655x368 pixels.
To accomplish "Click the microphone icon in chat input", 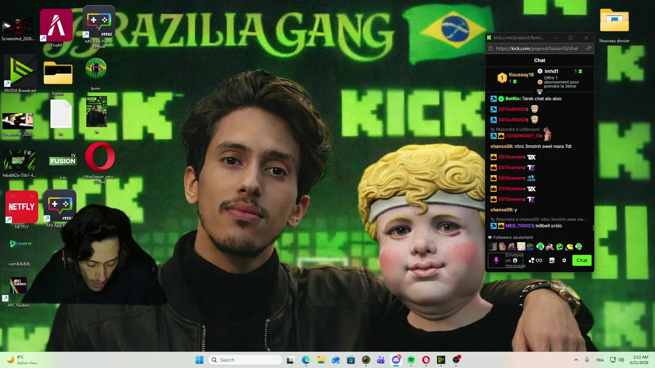I will (x=496, y=260).
